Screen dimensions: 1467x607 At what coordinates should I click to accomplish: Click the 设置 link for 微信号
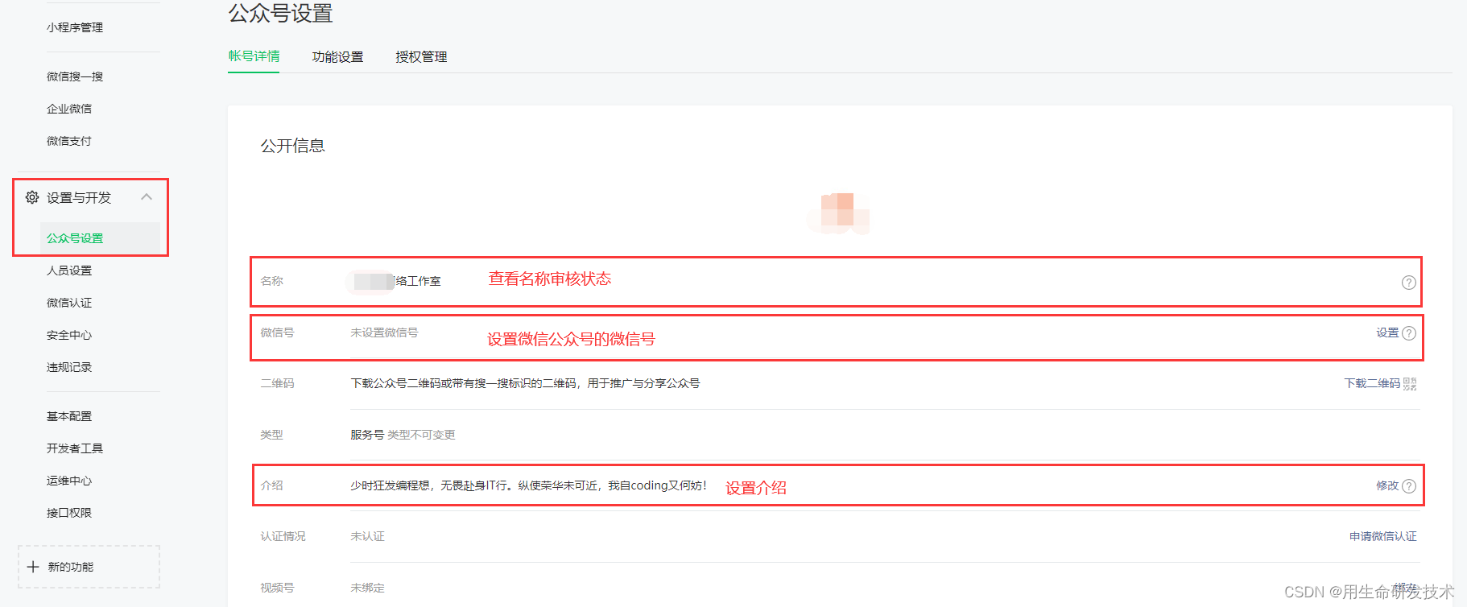(x=1387, y=332)
